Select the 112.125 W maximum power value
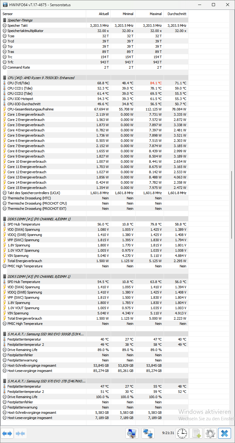This screenshot has height=443, width=235. (x=153, y=109)
